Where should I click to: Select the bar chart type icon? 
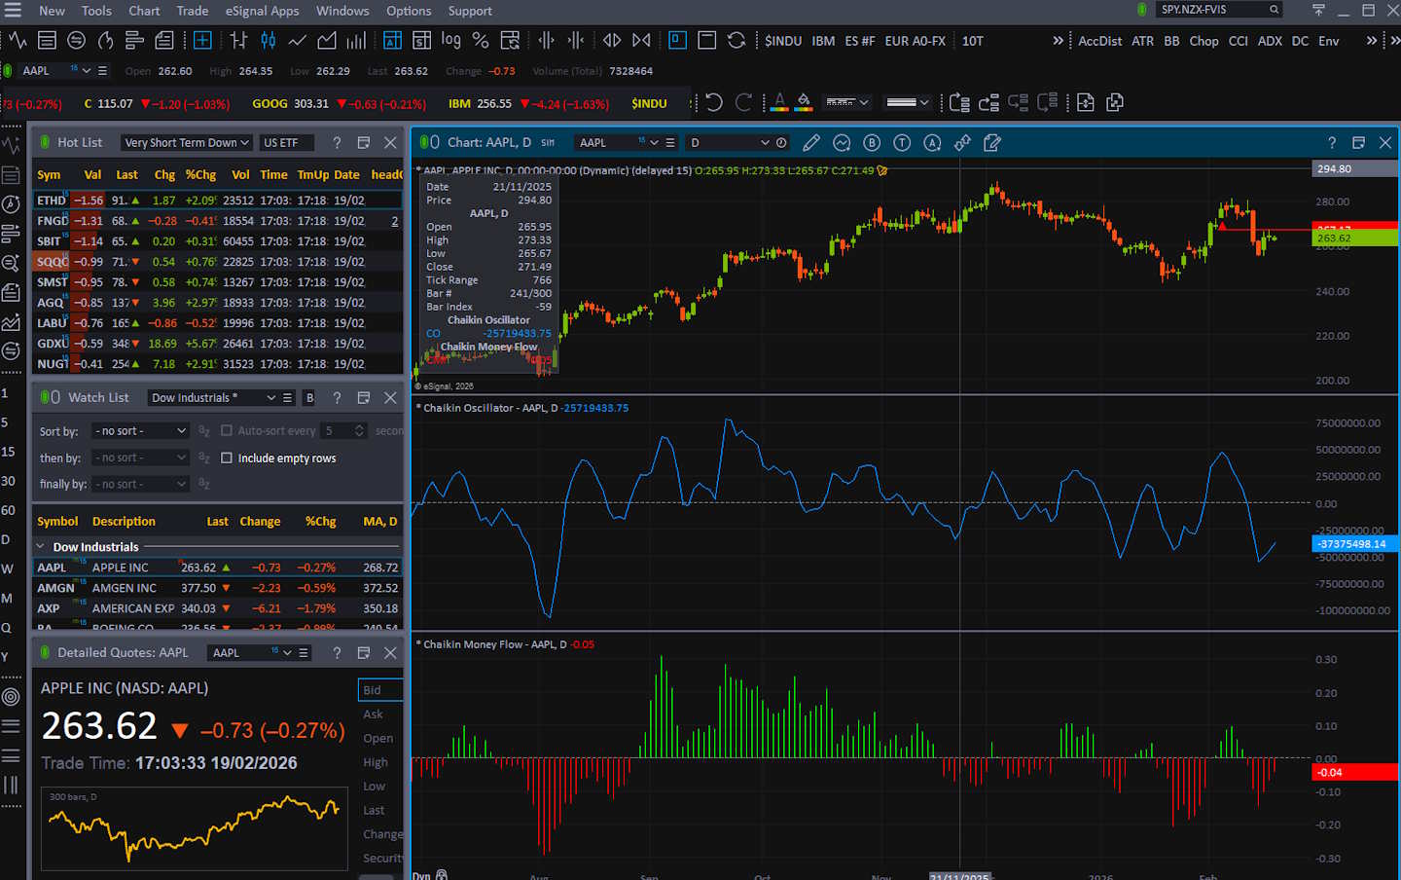click(x=238, y=41)
